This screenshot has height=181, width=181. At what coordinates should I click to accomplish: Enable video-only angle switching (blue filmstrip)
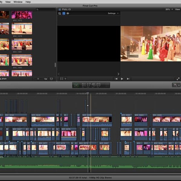pyautogui.click(x=64, y=13)
